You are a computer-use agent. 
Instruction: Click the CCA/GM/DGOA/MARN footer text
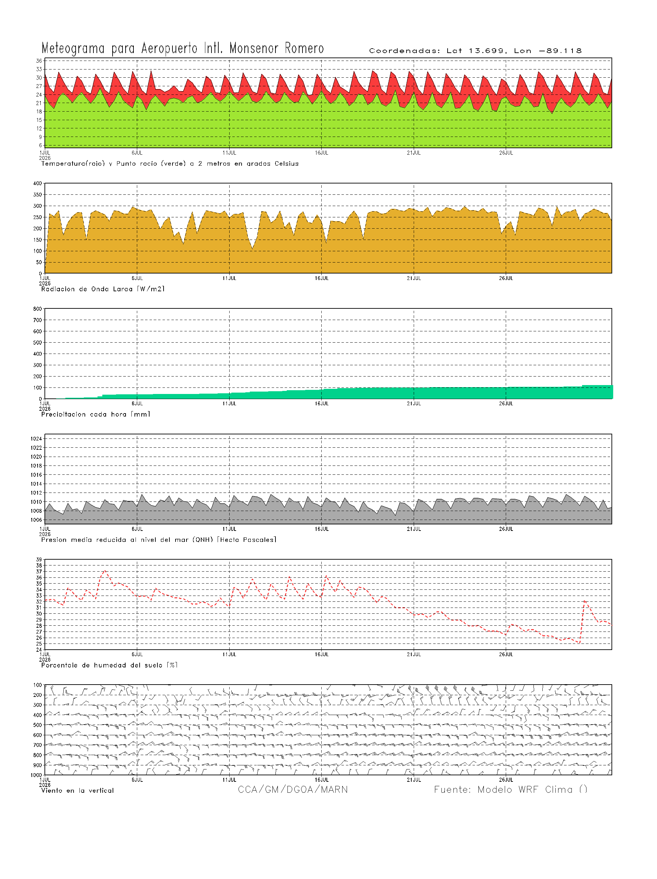click(x=293, y=790)
